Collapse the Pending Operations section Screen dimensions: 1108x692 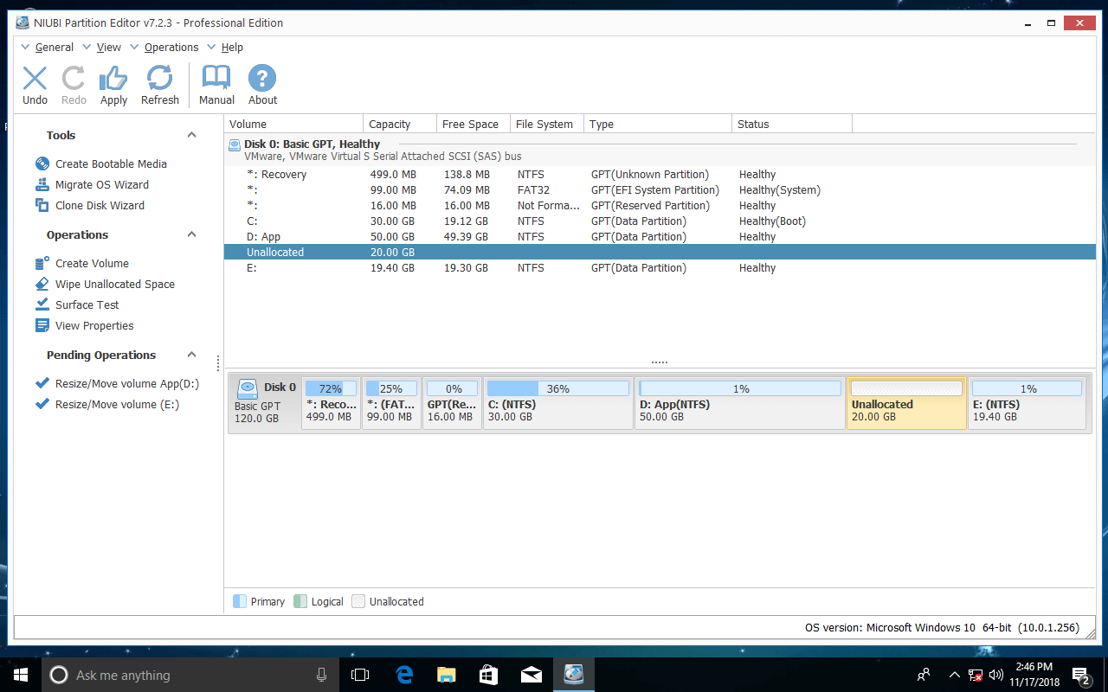pos(192,355)
